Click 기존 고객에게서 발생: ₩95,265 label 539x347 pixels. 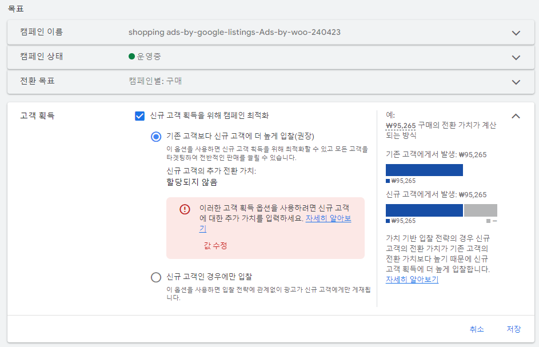(436, 155)
